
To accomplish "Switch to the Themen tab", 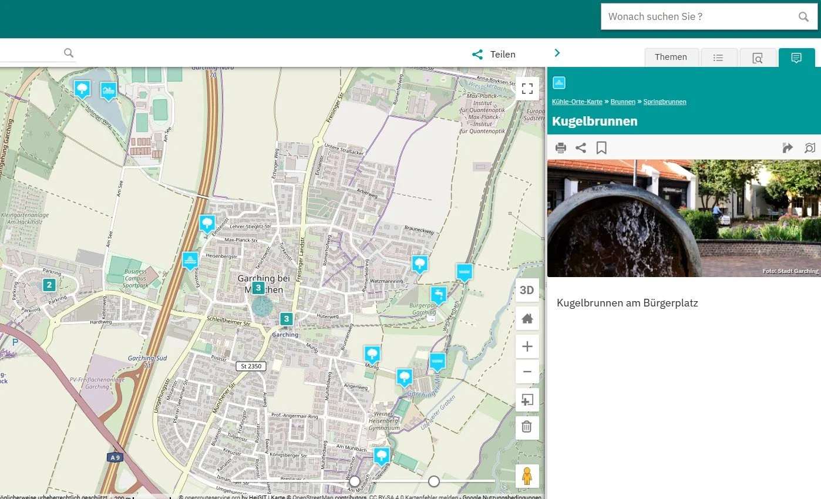I will click(671, 57).
